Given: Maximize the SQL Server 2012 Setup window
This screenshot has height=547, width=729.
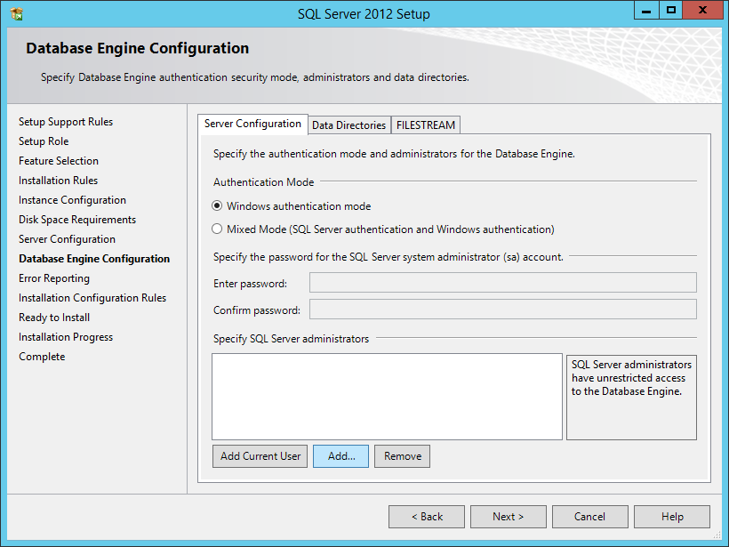Looking at the screenshot, I should (671, 11).
